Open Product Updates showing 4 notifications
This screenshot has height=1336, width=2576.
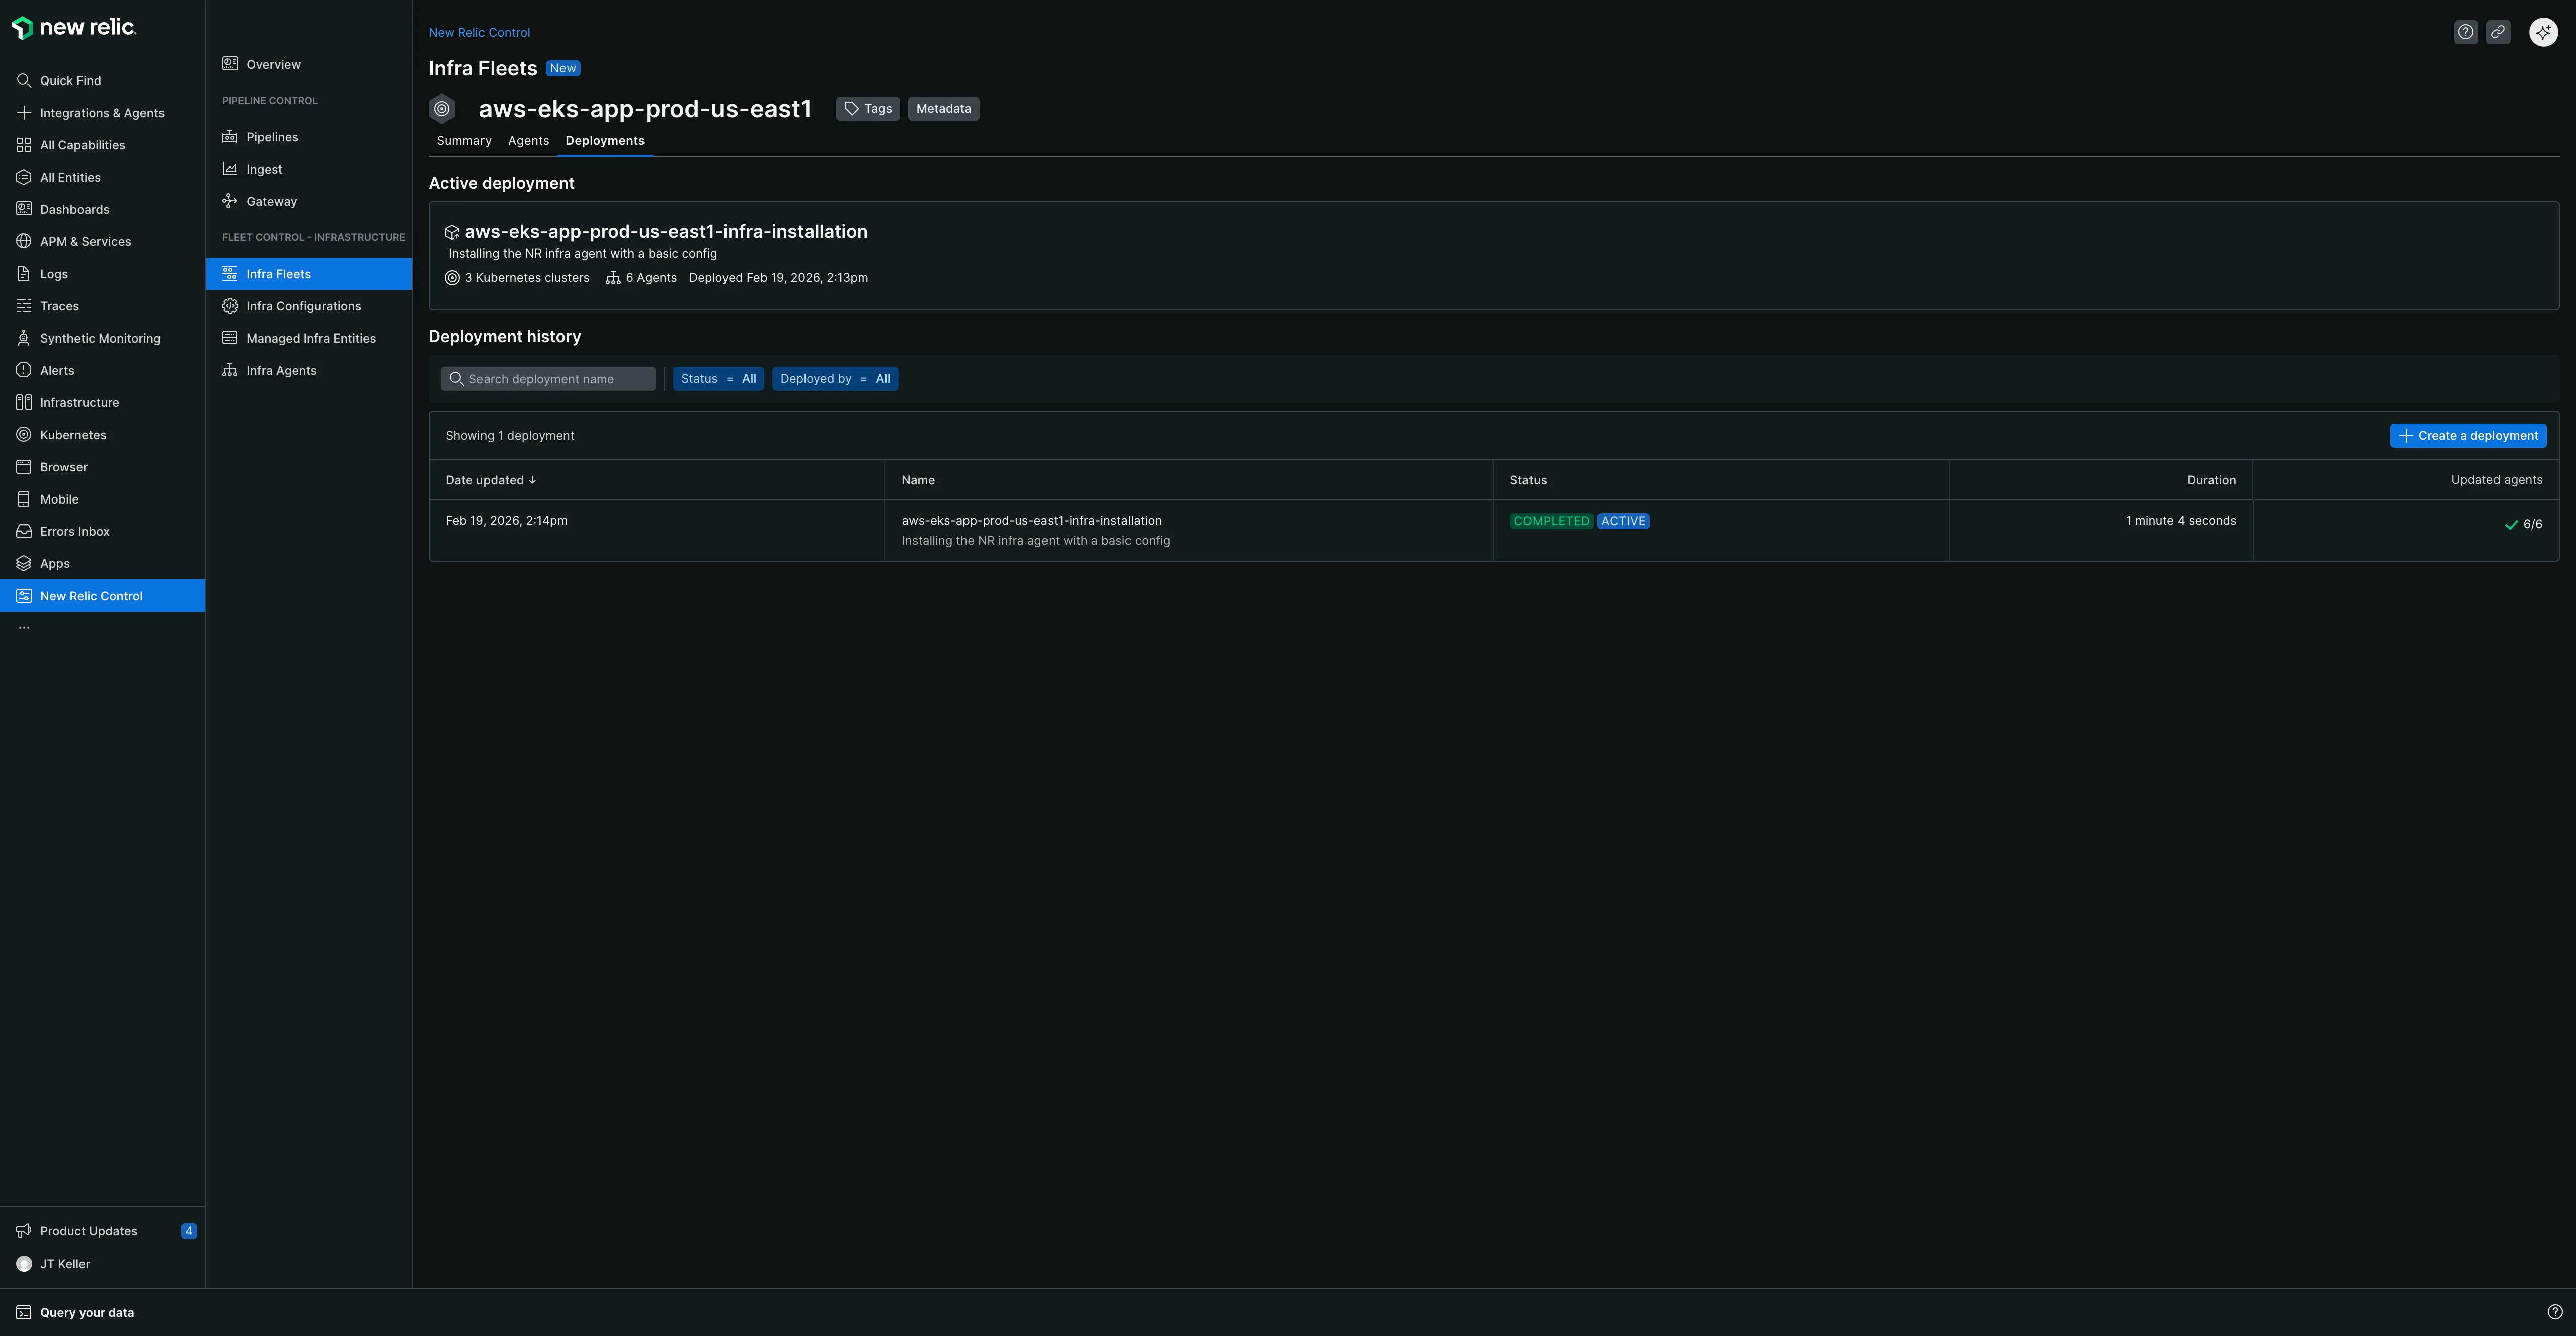[88, 1231]
